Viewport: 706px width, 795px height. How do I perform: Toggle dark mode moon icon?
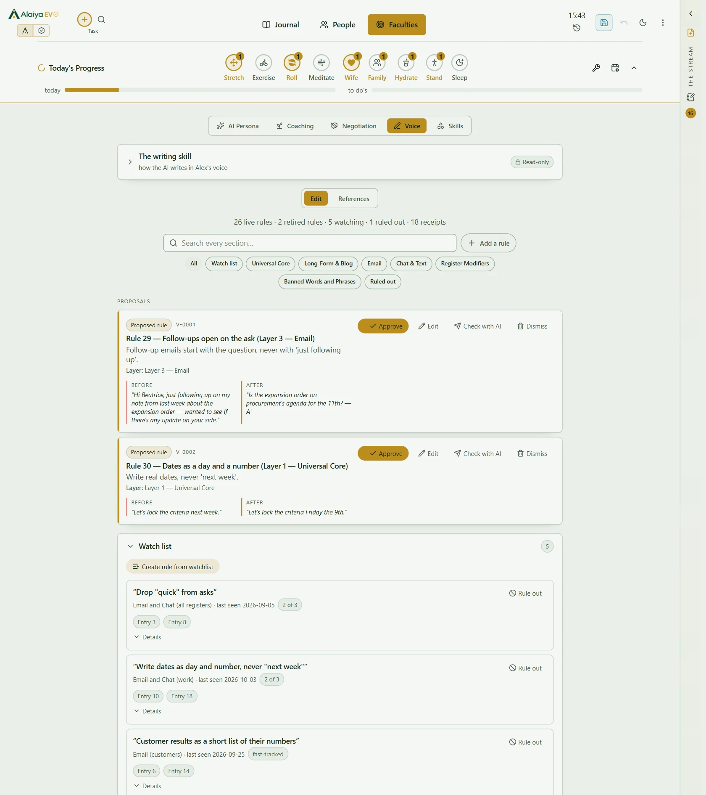point(643,23)
